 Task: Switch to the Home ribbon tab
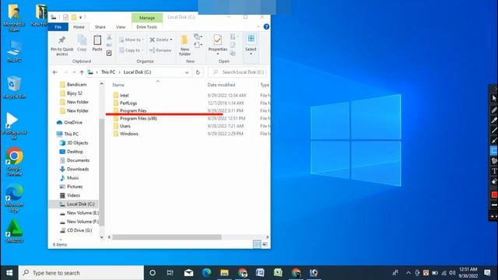coord(79,27)
